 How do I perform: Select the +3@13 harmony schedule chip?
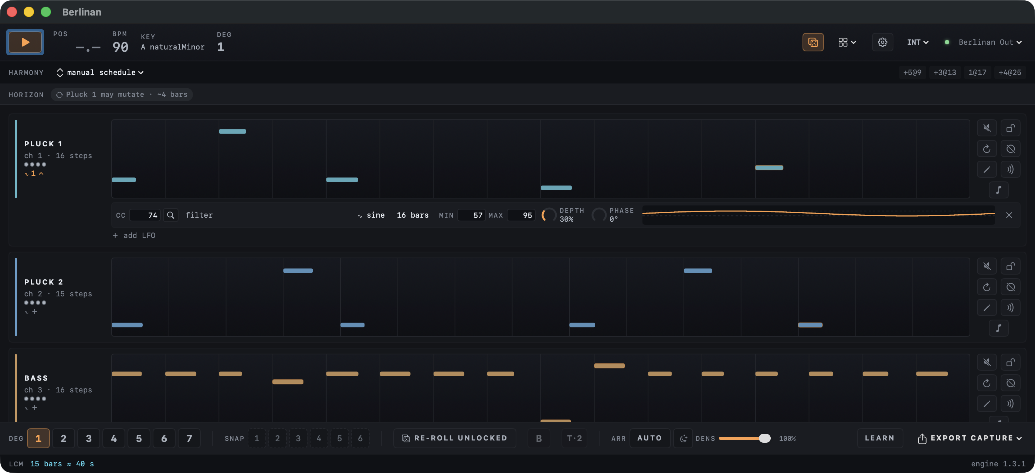pos(944,73)
